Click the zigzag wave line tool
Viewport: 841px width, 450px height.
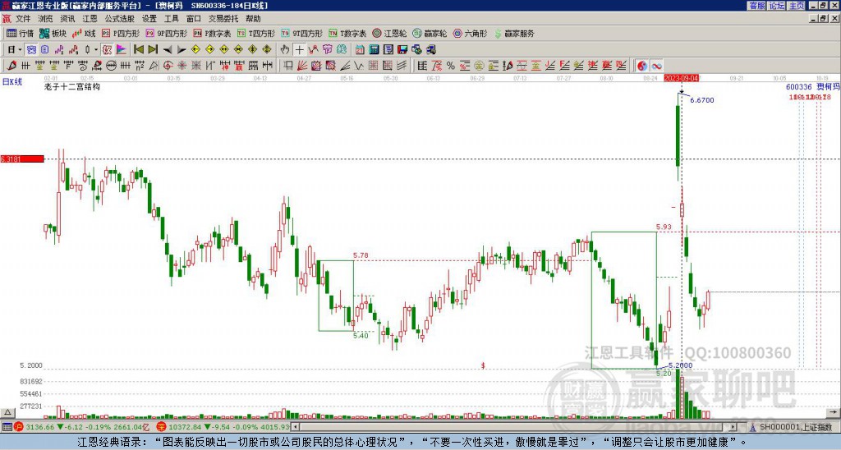point(359,66)
